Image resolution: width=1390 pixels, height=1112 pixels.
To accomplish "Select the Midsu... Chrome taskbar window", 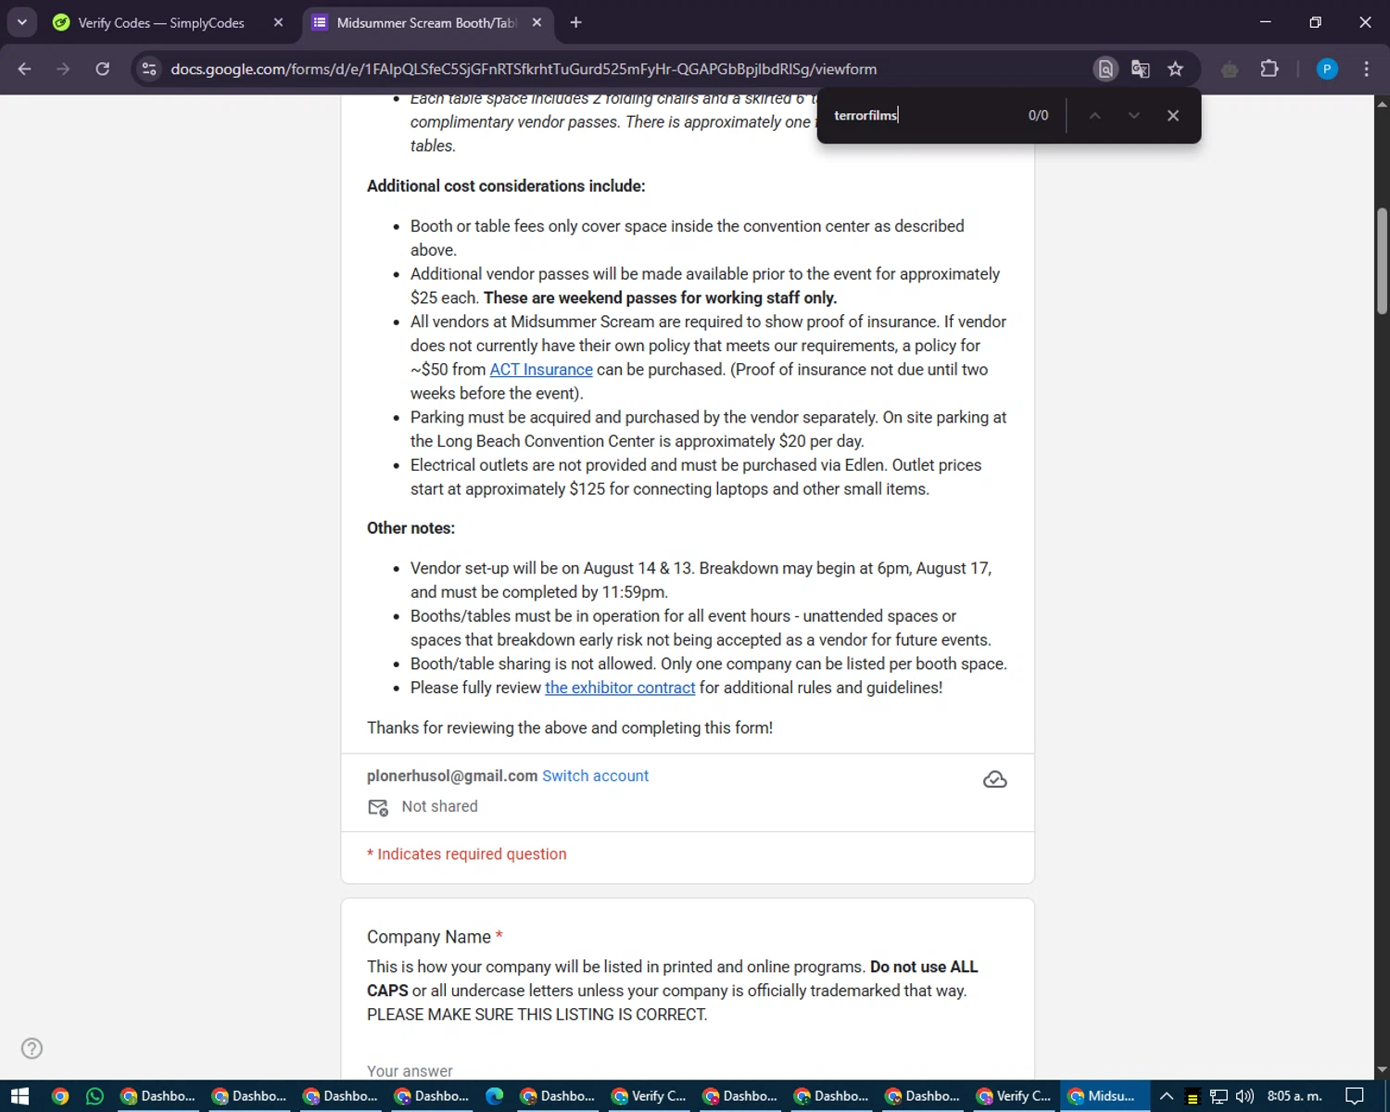I will point(1103,1096).
